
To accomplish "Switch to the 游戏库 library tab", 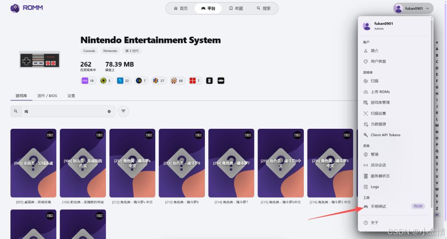I will point(22,96).
